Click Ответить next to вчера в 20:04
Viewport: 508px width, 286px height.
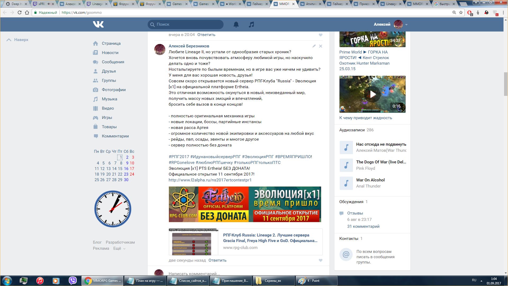(x=206, y=35)
